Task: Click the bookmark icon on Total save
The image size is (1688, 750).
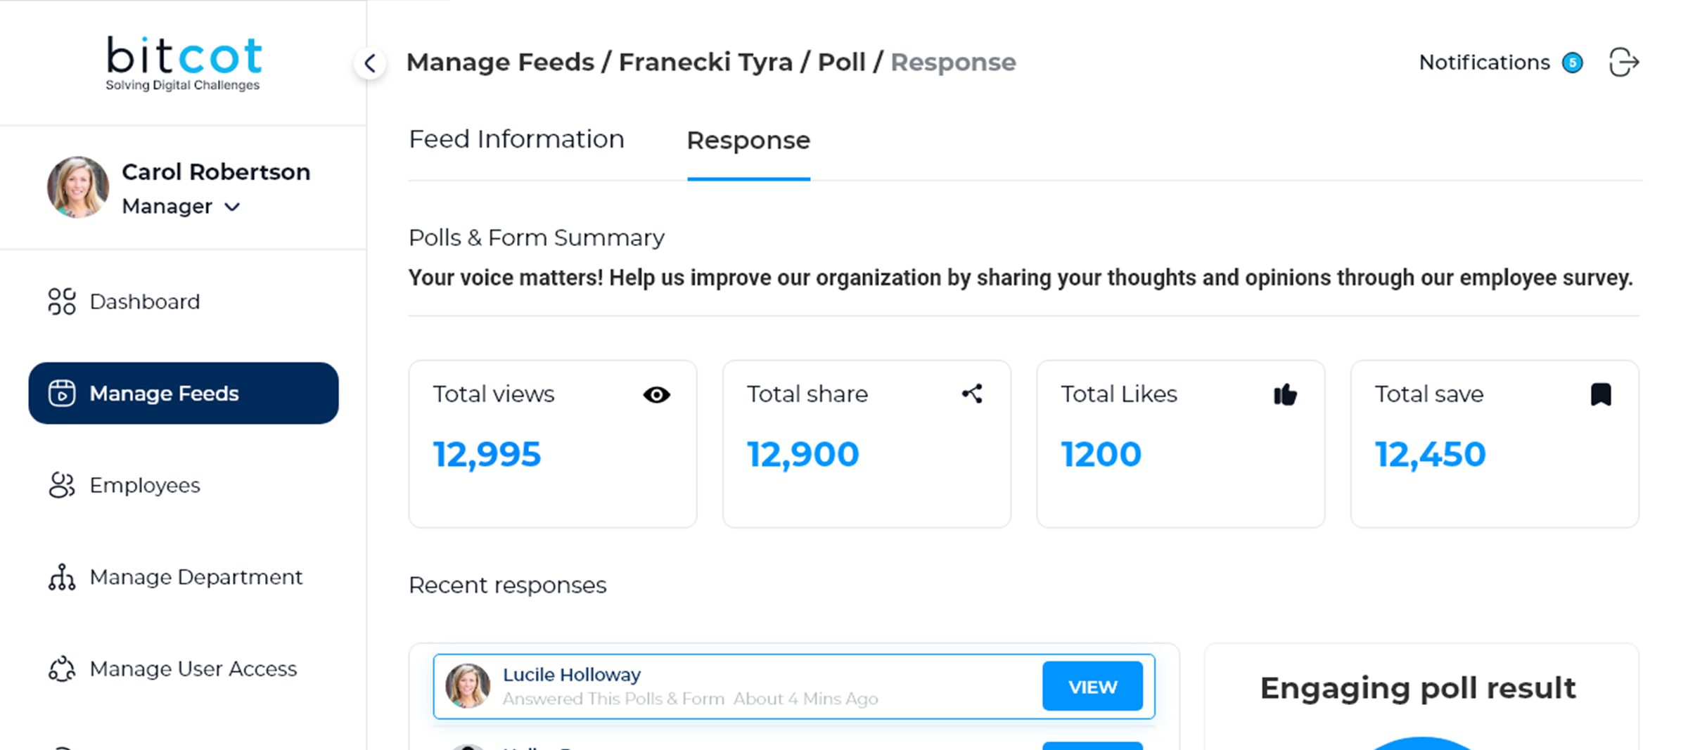Action: [1601, 394]
